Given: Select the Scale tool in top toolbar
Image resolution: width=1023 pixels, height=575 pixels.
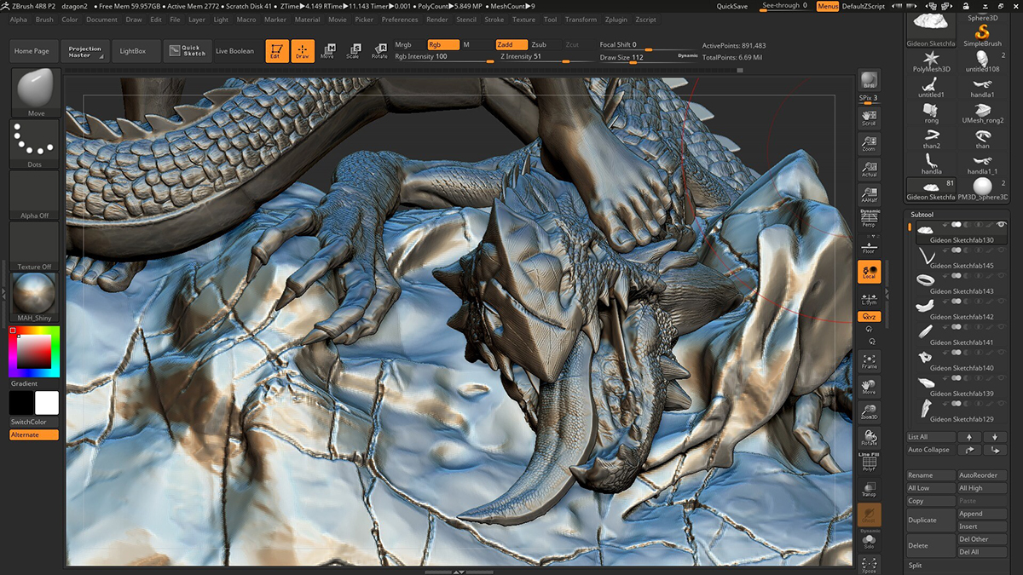Looking at the screenshot, I should (353, 51).
